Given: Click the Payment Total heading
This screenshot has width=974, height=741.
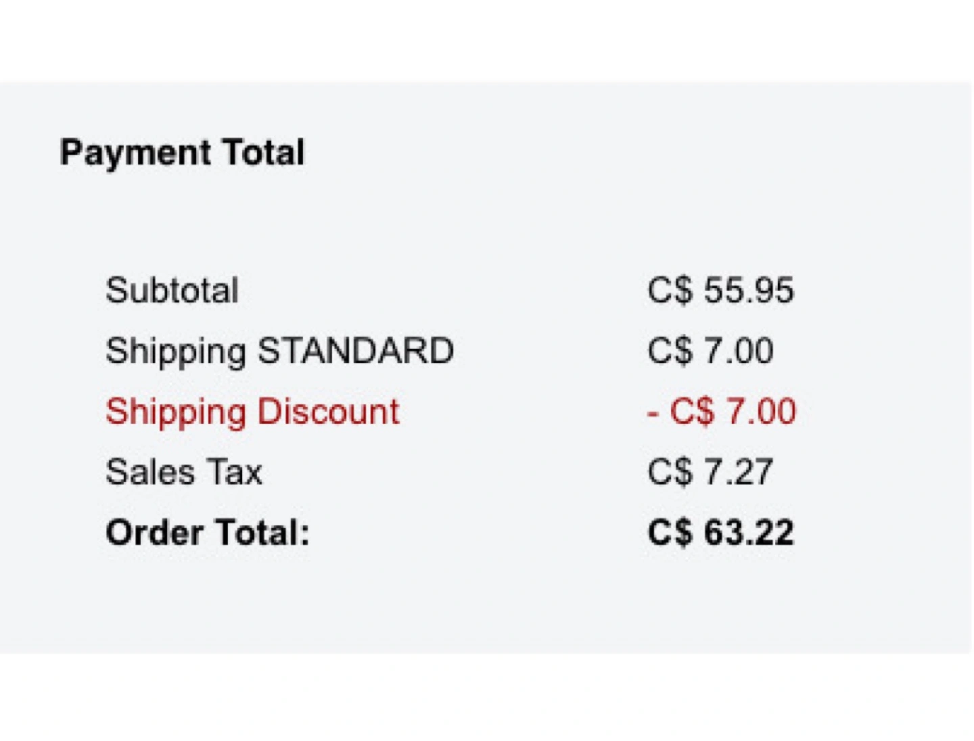Looking at the screenshot, I should [x=182, y=152].
